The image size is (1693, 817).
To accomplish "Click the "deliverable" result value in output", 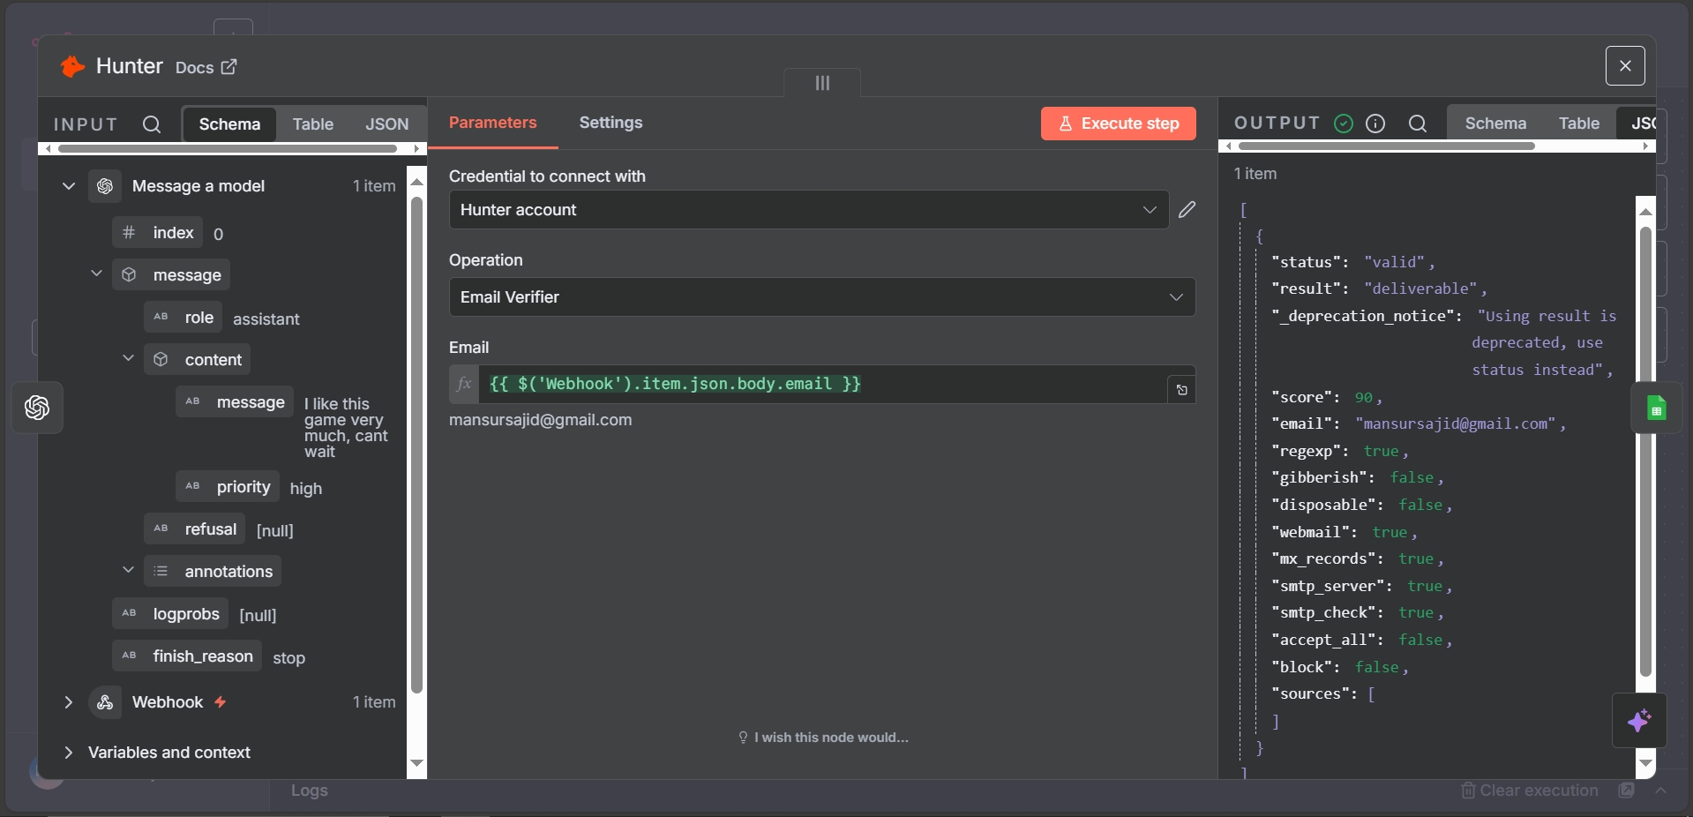I will coord(1420,289).
